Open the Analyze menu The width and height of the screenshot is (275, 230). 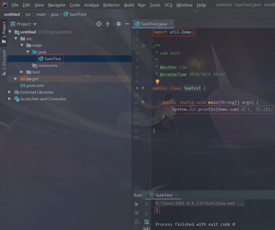coord(91,5)
